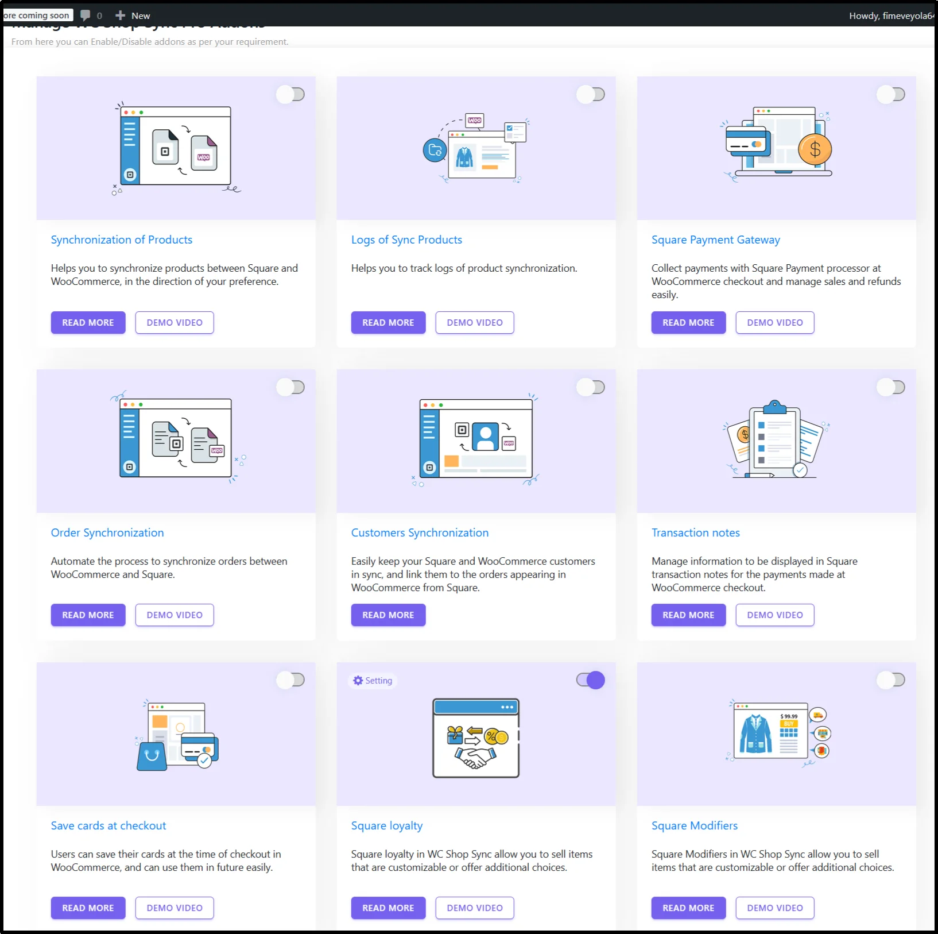
Task: Read more about Customers Synchronization
Action: coord(389,615)
